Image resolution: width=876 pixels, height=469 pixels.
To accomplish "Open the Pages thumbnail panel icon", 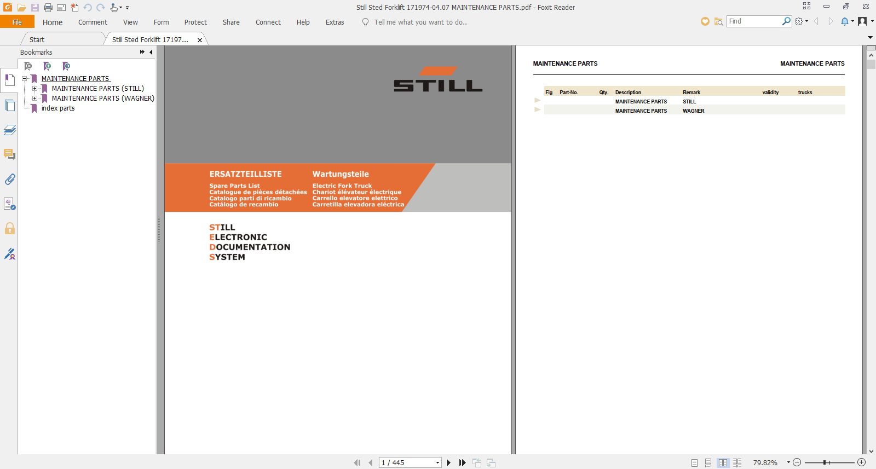I will coord(9,105).
